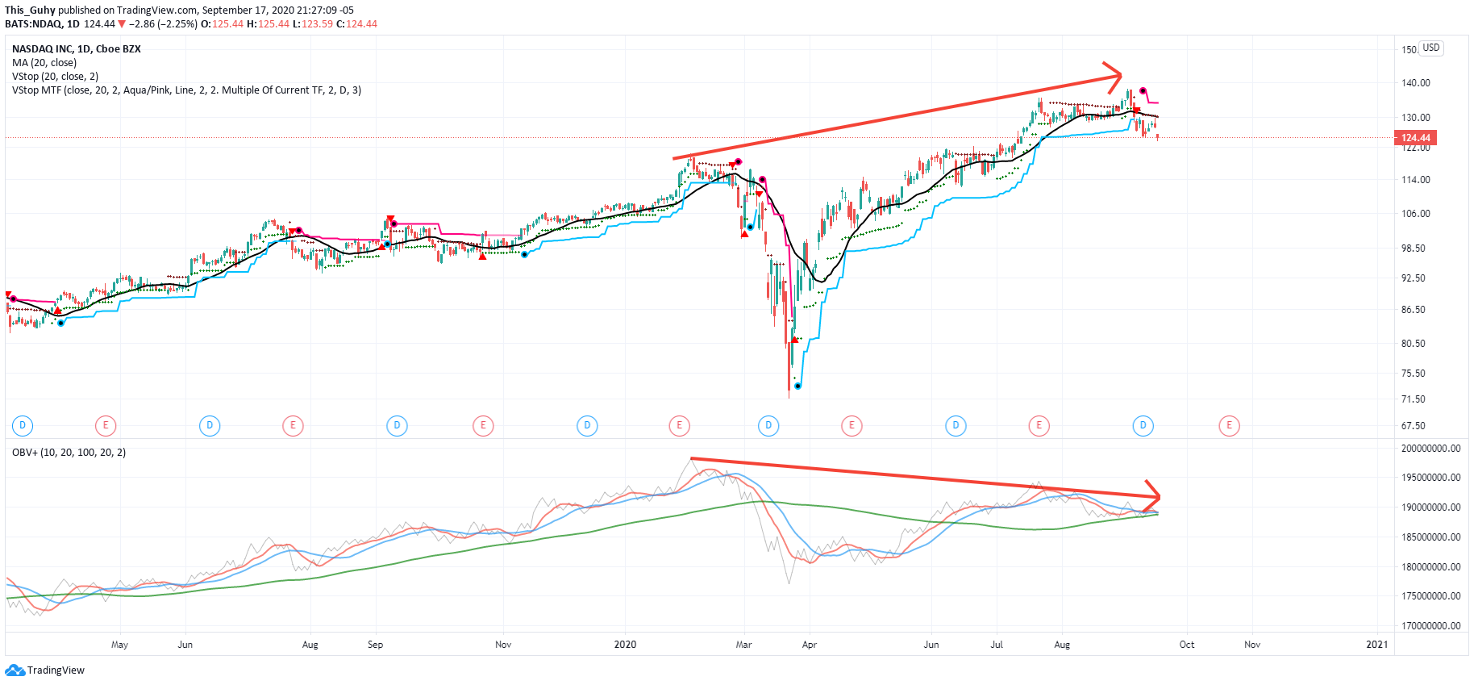Screen dimensions: 1474x685
Task: Open the This_Guhy author profile
Action: 30,10
